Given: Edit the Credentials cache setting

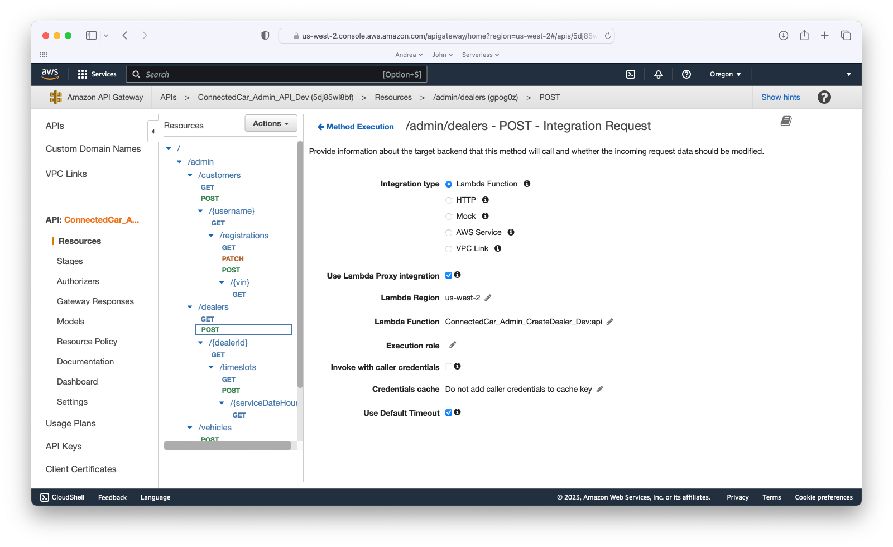Looking at the screenshot, I should click(600, 389).
